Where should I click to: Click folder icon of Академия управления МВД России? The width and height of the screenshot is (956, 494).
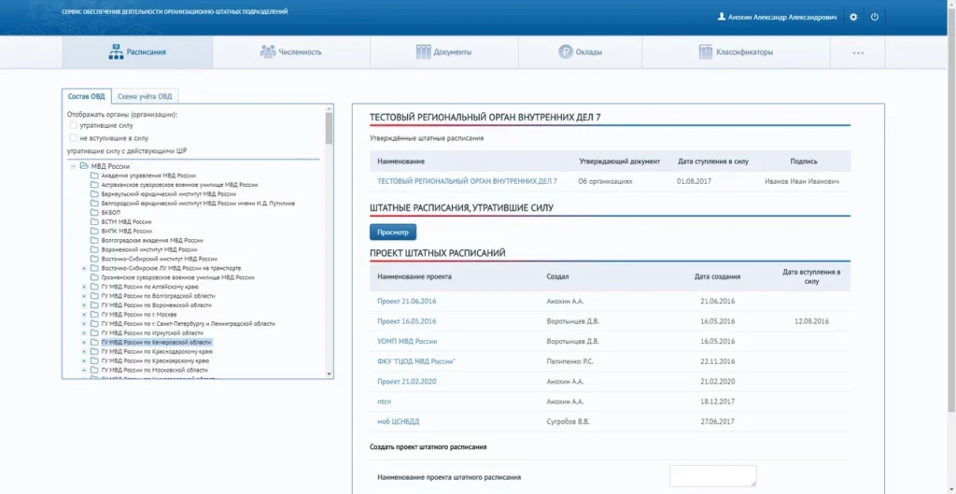[x=94, y=175]
